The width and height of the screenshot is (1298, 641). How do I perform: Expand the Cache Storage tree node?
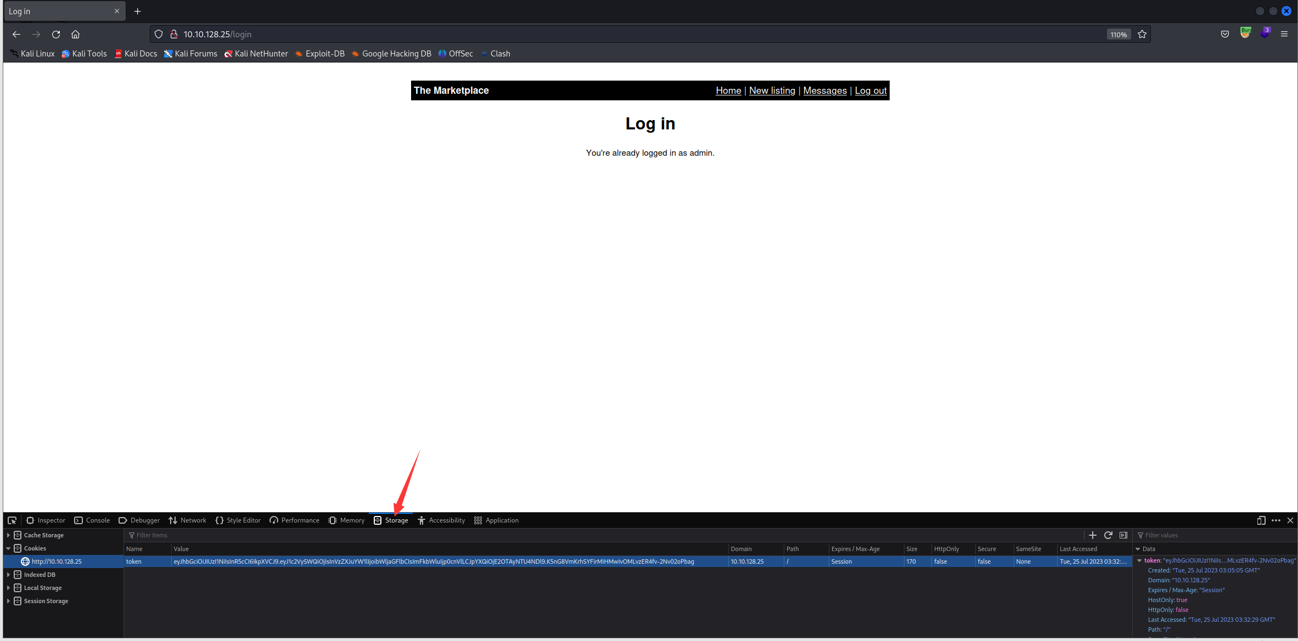pyautogui.click(x=8, y=535)
